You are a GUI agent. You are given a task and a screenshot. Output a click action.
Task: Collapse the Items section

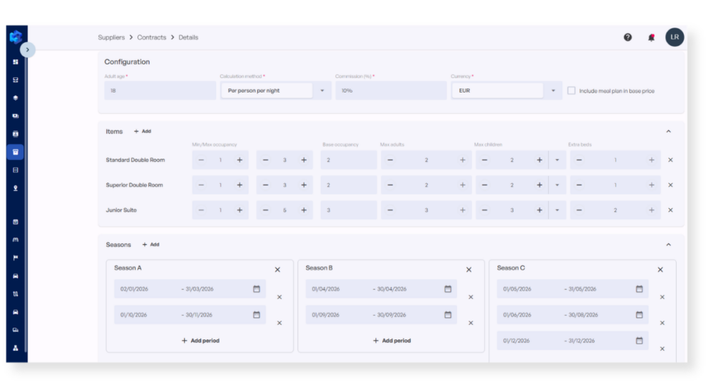tap(669, 132)
